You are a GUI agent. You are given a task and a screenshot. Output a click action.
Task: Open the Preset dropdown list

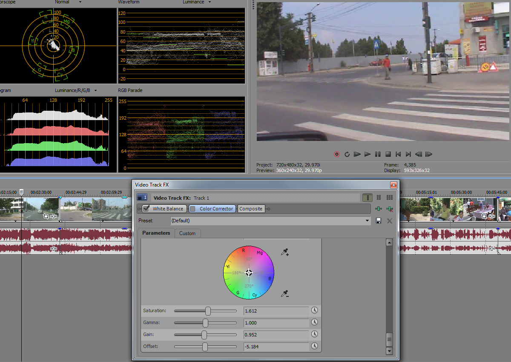click(367, 221)
